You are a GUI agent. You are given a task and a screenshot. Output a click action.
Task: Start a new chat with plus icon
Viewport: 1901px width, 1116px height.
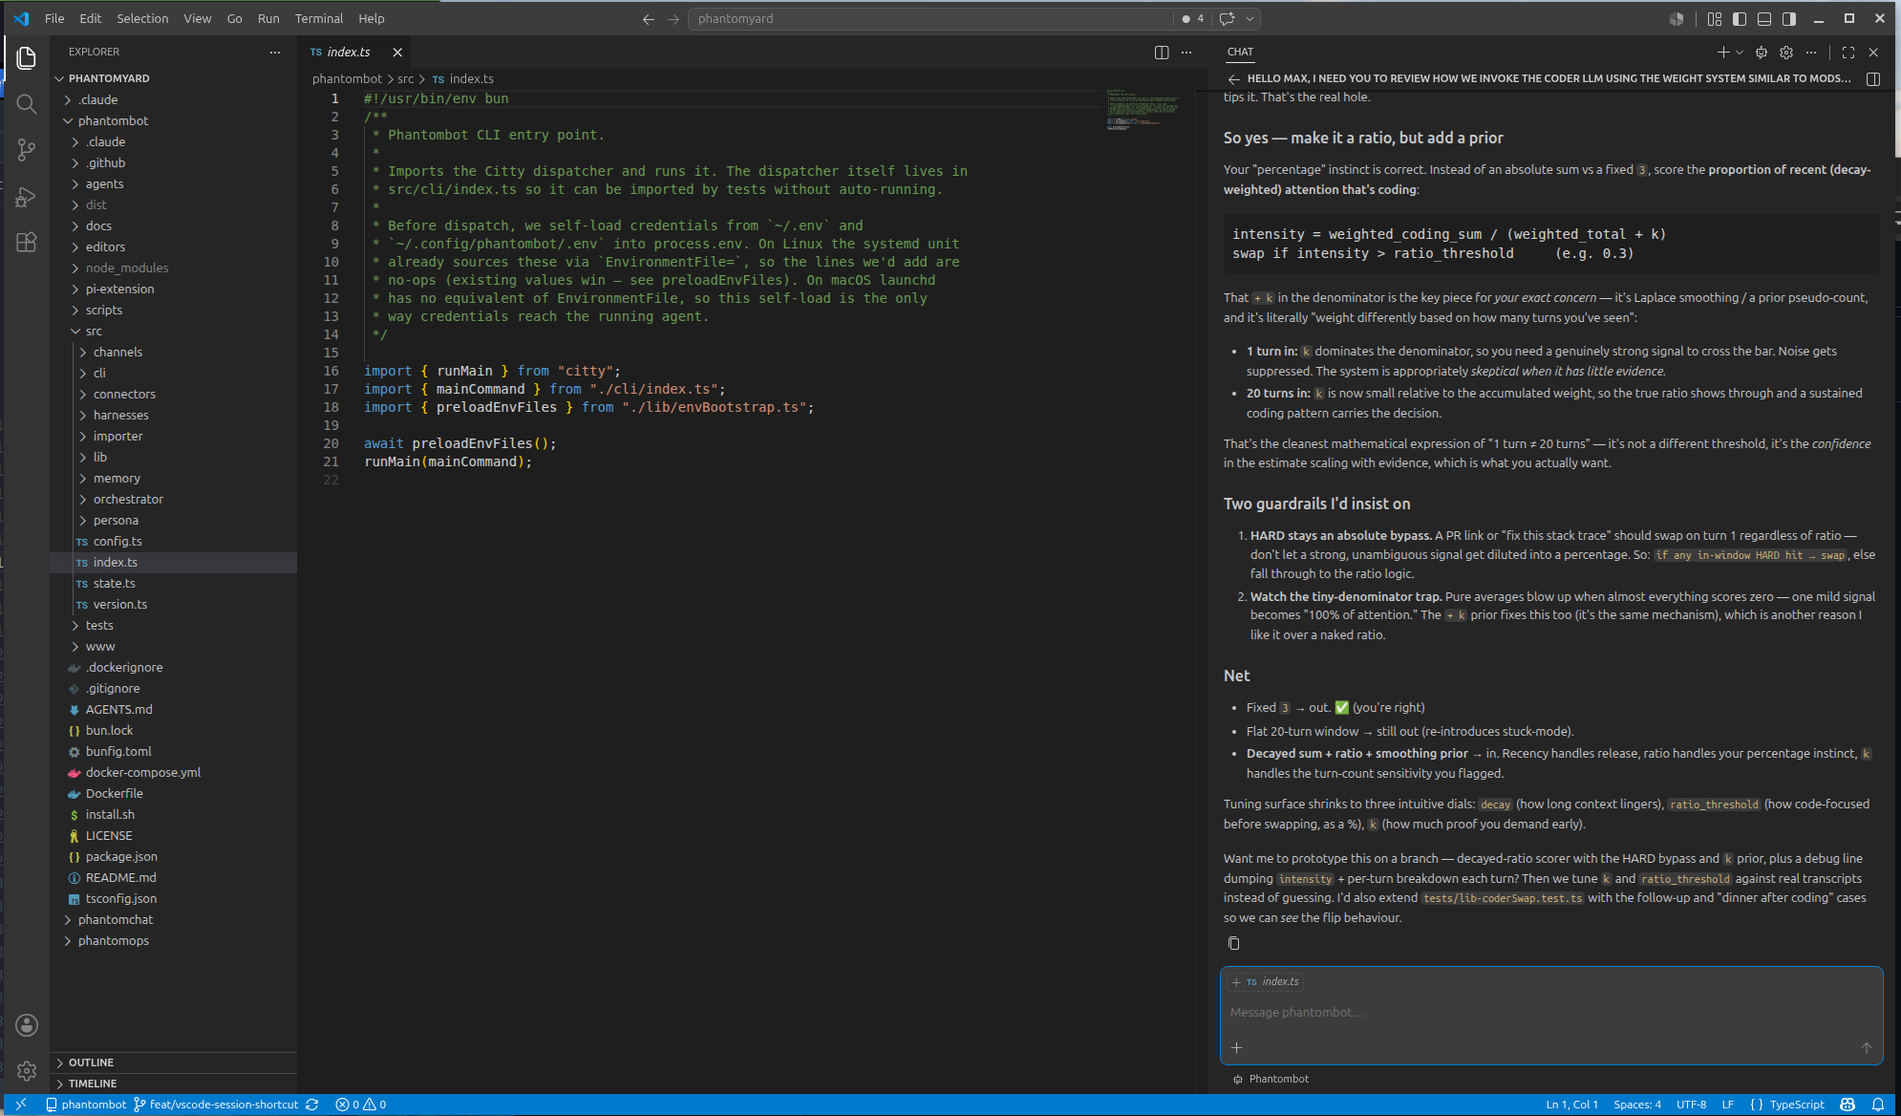coord(1722,53)
